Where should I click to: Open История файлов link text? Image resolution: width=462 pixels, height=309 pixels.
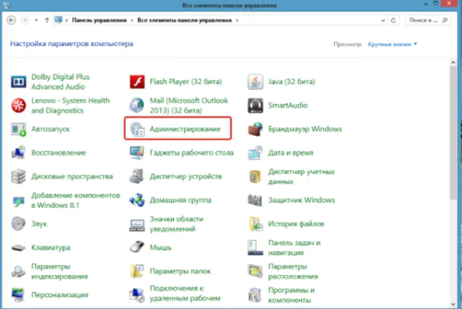pyautogui.click(x=296, y=224)
